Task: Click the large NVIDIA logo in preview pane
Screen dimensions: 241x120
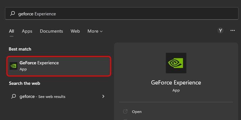Action: click(176, 63)
